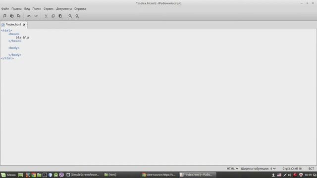317x178 pixels.
Task: Open the Поиск menu
Action: (37, 9)
